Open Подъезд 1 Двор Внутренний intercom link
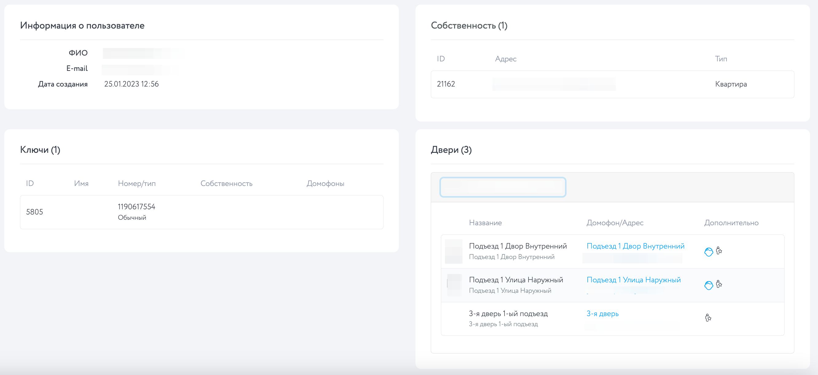Image resolution: width=818 pixels, height=375 pixels. [635, 246]
